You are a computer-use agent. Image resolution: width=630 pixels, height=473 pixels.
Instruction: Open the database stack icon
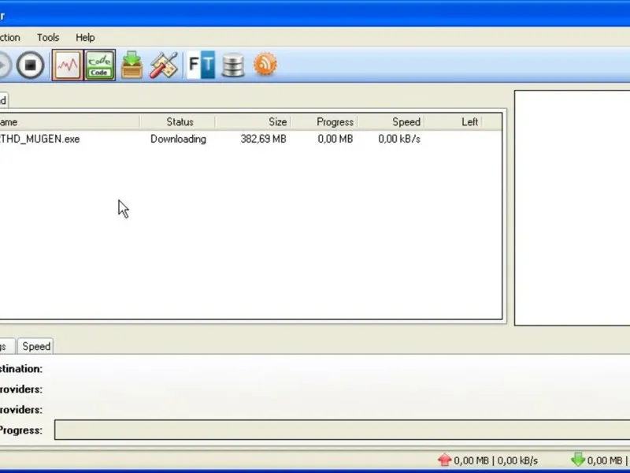(233, 65)
